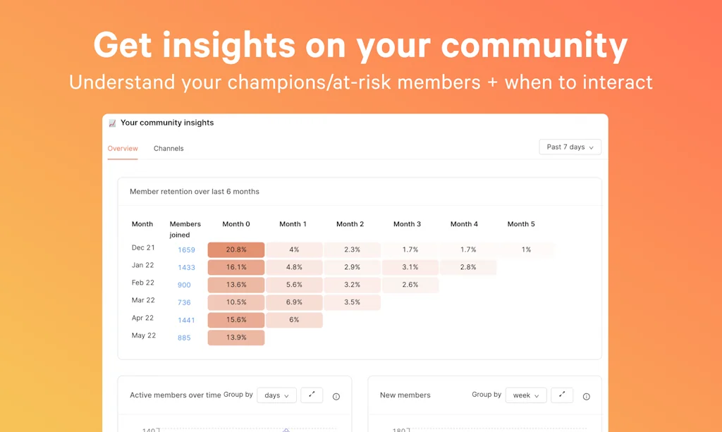Click the 13.9% retention cell for May 22

coord(236,338)
